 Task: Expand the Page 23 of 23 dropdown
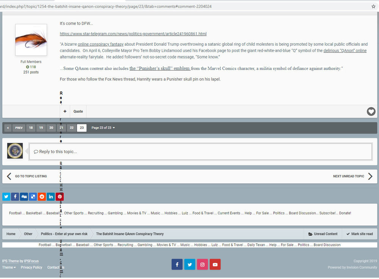[103, 128]
